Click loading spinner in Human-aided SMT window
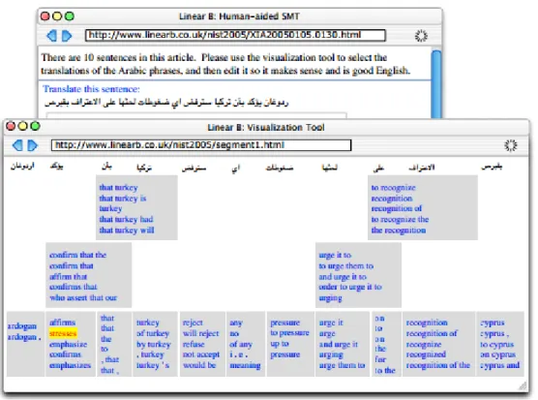 [421, 36]
